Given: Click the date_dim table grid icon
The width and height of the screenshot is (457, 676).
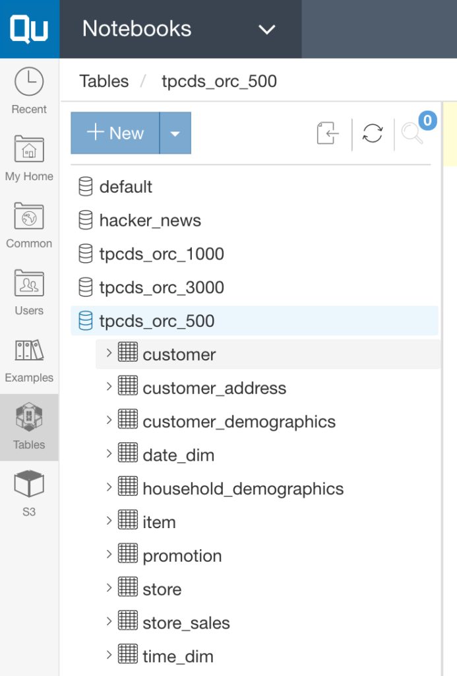Looking at the screenshot, I should [x=128, y=453].
